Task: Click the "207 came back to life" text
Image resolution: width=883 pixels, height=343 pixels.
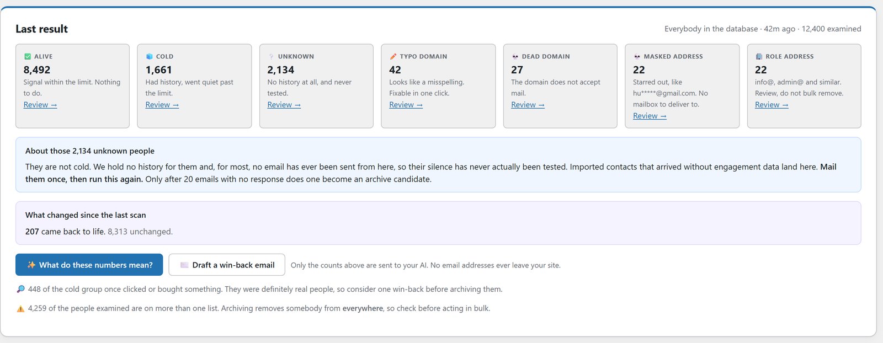Action: (x=65, y=232)
